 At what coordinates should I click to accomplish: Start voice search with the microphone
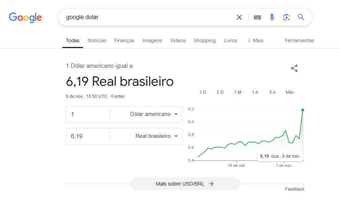(272, 17)
